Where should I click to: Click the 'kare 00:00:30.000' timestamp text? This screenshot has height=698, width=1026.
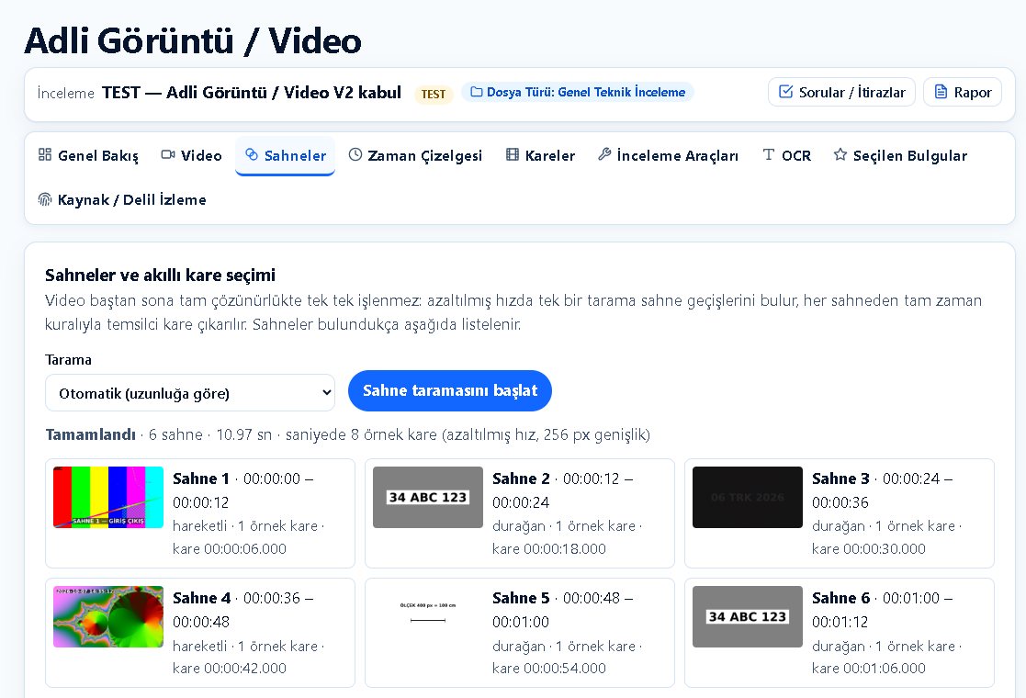pos(868,549)
